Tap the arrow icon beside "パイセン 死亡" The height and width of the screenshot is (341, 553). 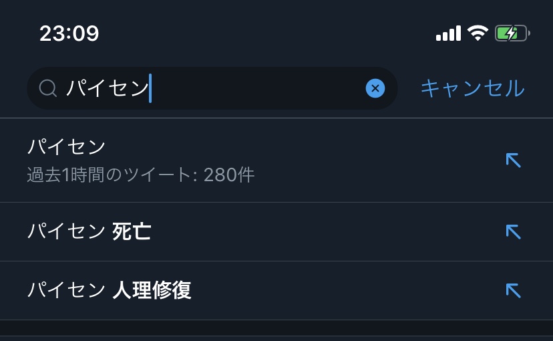click(x=513, y=231)
